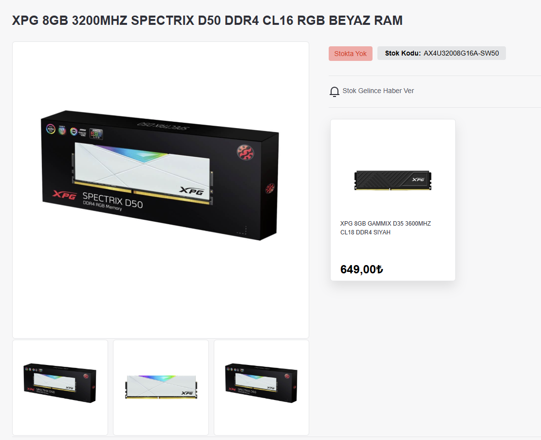The width and height of the screenshot is (541, 440).
Task: Click the MSI Mystic Light badge on box
Action: [78, 132]
